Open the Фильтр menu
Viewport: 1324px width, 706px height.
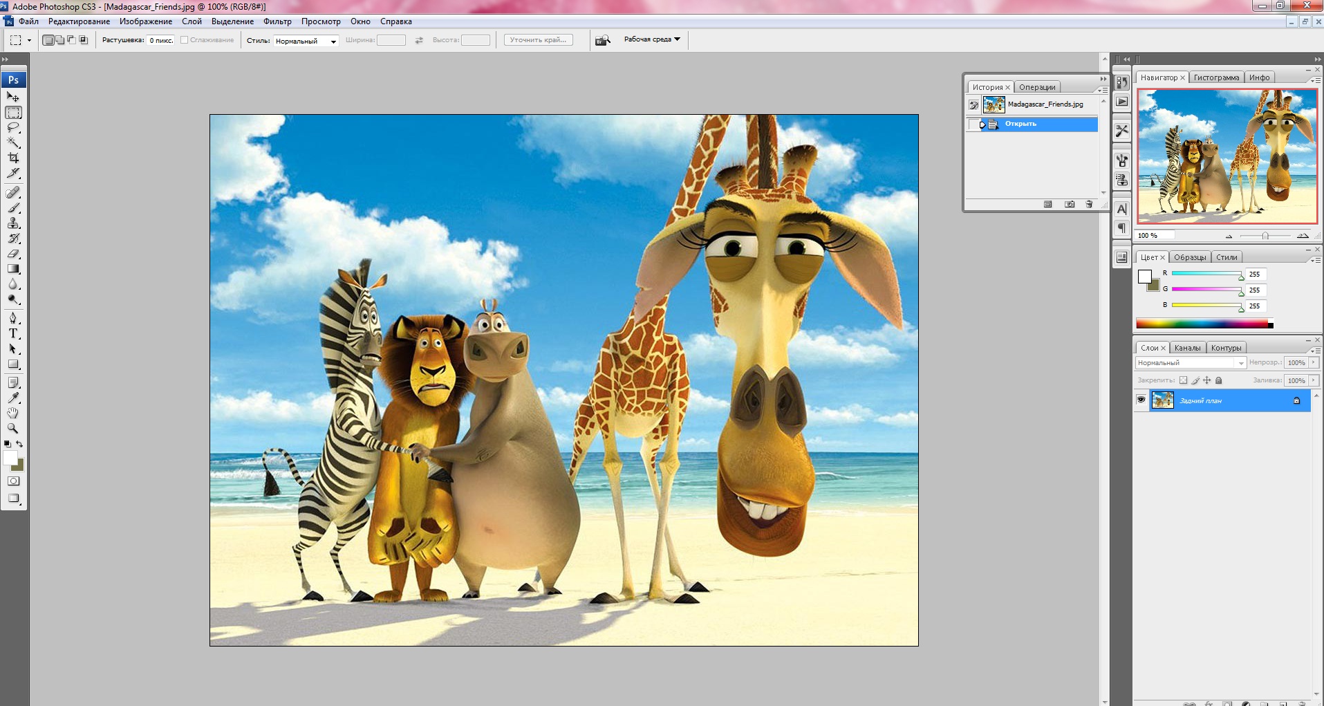[277, 21]
